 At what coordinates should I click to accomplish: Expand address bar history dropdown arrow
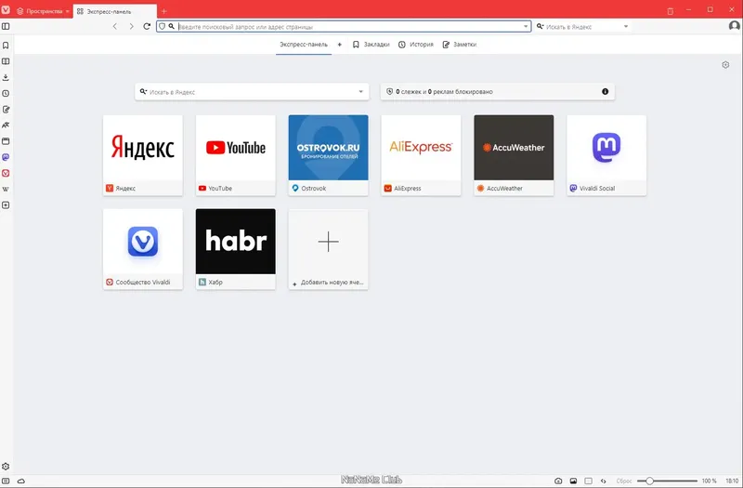coord(526,27)
